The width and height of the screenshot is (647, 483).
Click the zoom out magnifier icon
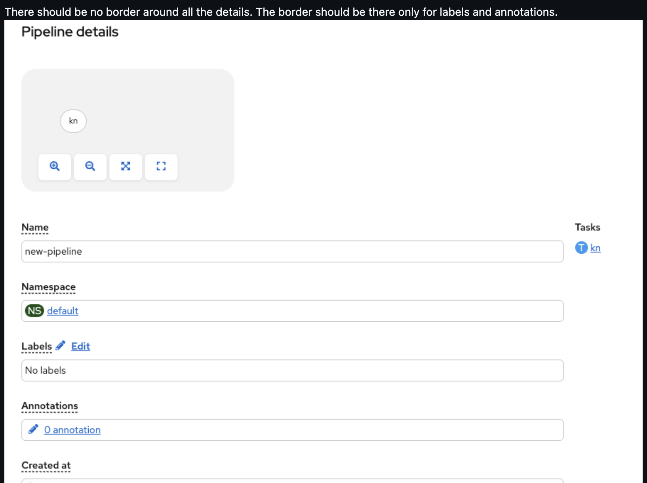point(90,166)
